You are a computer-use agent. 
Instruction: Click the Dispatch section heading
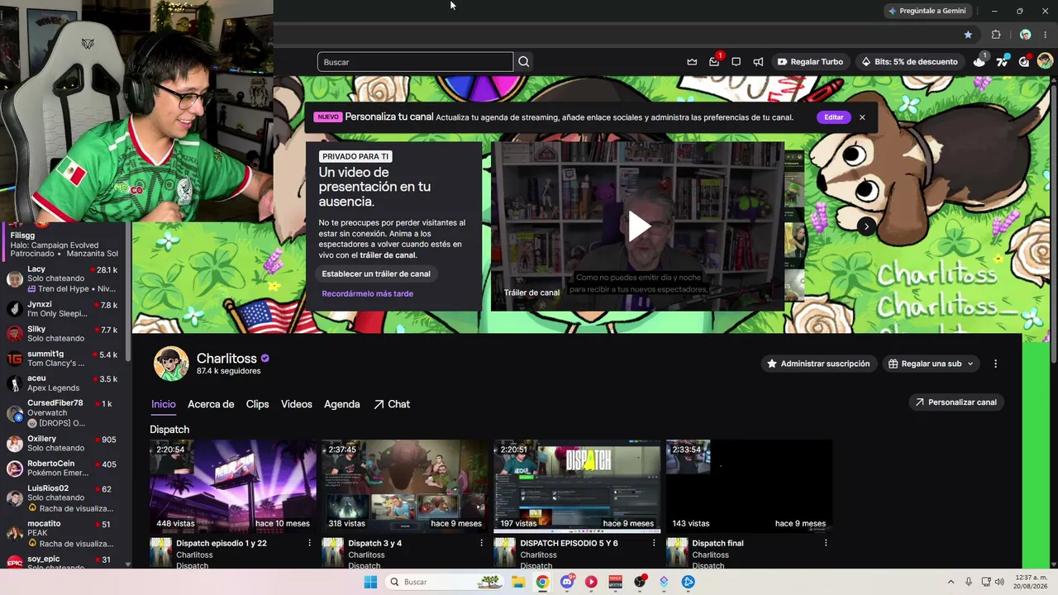tap(169, 430)
